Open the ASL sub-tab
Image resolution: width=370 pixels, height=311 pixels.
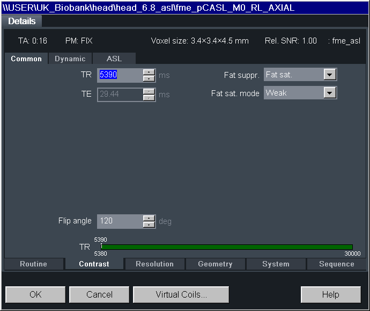[x=114, y=59]
